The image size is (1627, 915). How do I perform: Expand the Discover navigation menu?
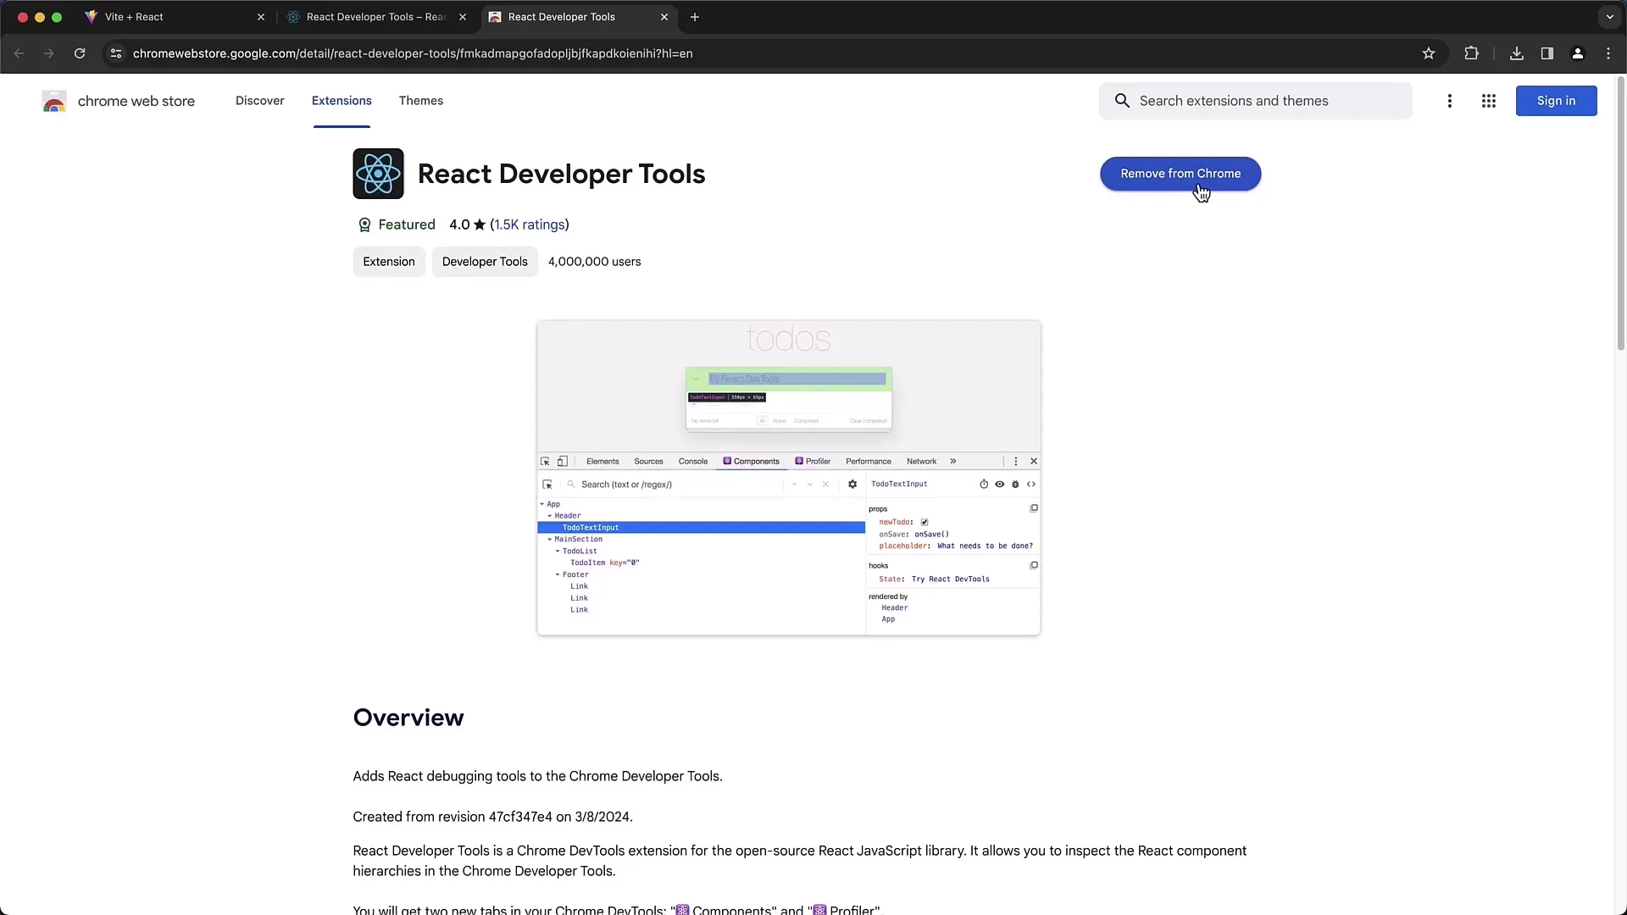pos(259,101)
